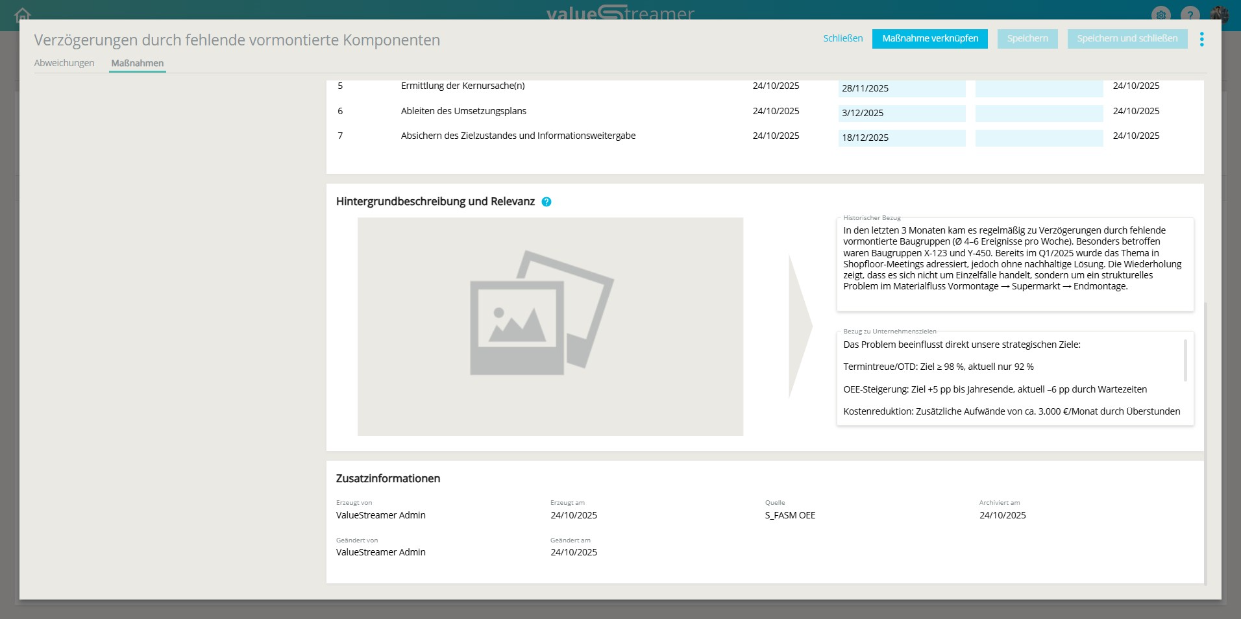Switch to the Abweichungen tab
The height and width of the screenshot is (619, 1241).
tap(64, 63)
